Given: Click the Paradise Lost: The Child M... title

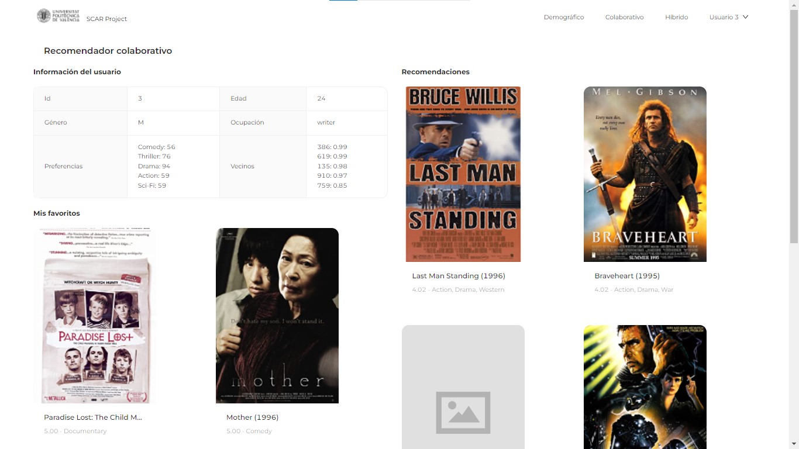Looking at the screenshot, I should (93, 417).
